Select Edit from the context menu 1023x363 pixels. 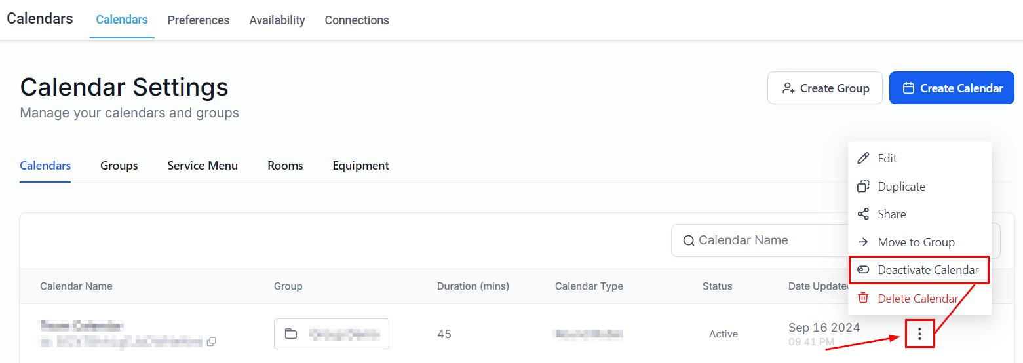point(887,159)
